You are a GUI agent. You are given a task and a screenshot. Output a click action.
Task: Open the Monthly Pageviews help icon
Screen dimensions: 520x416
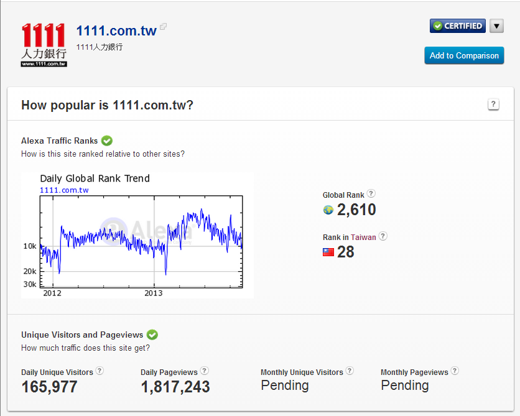pos(455,371)
